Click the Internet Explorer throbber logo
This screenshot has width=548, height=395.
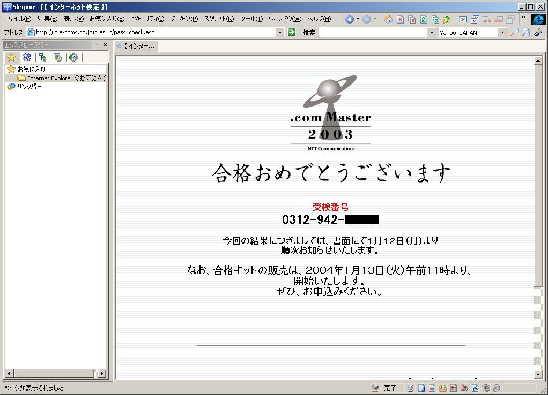(538, 19)
